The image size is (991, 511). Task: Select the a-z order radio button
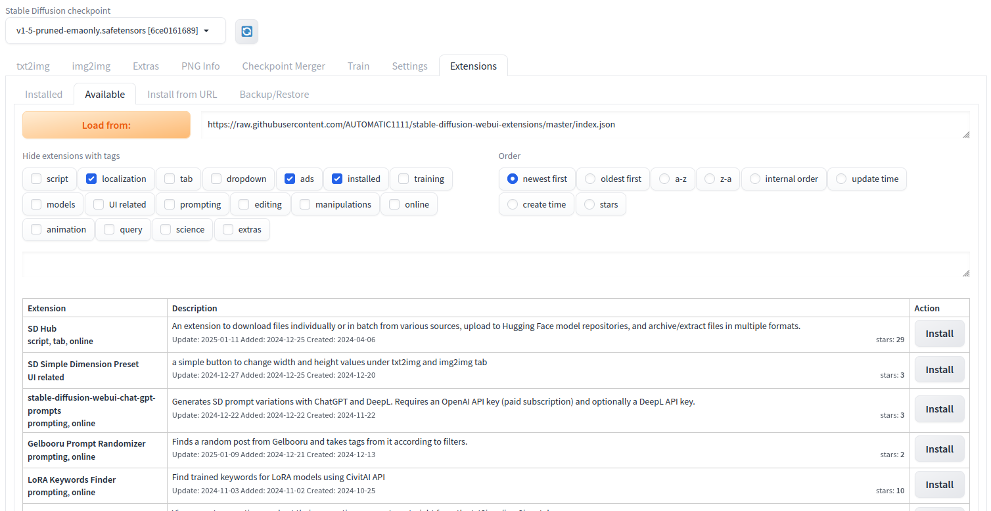pyautogui.click(x=664, y=179)
